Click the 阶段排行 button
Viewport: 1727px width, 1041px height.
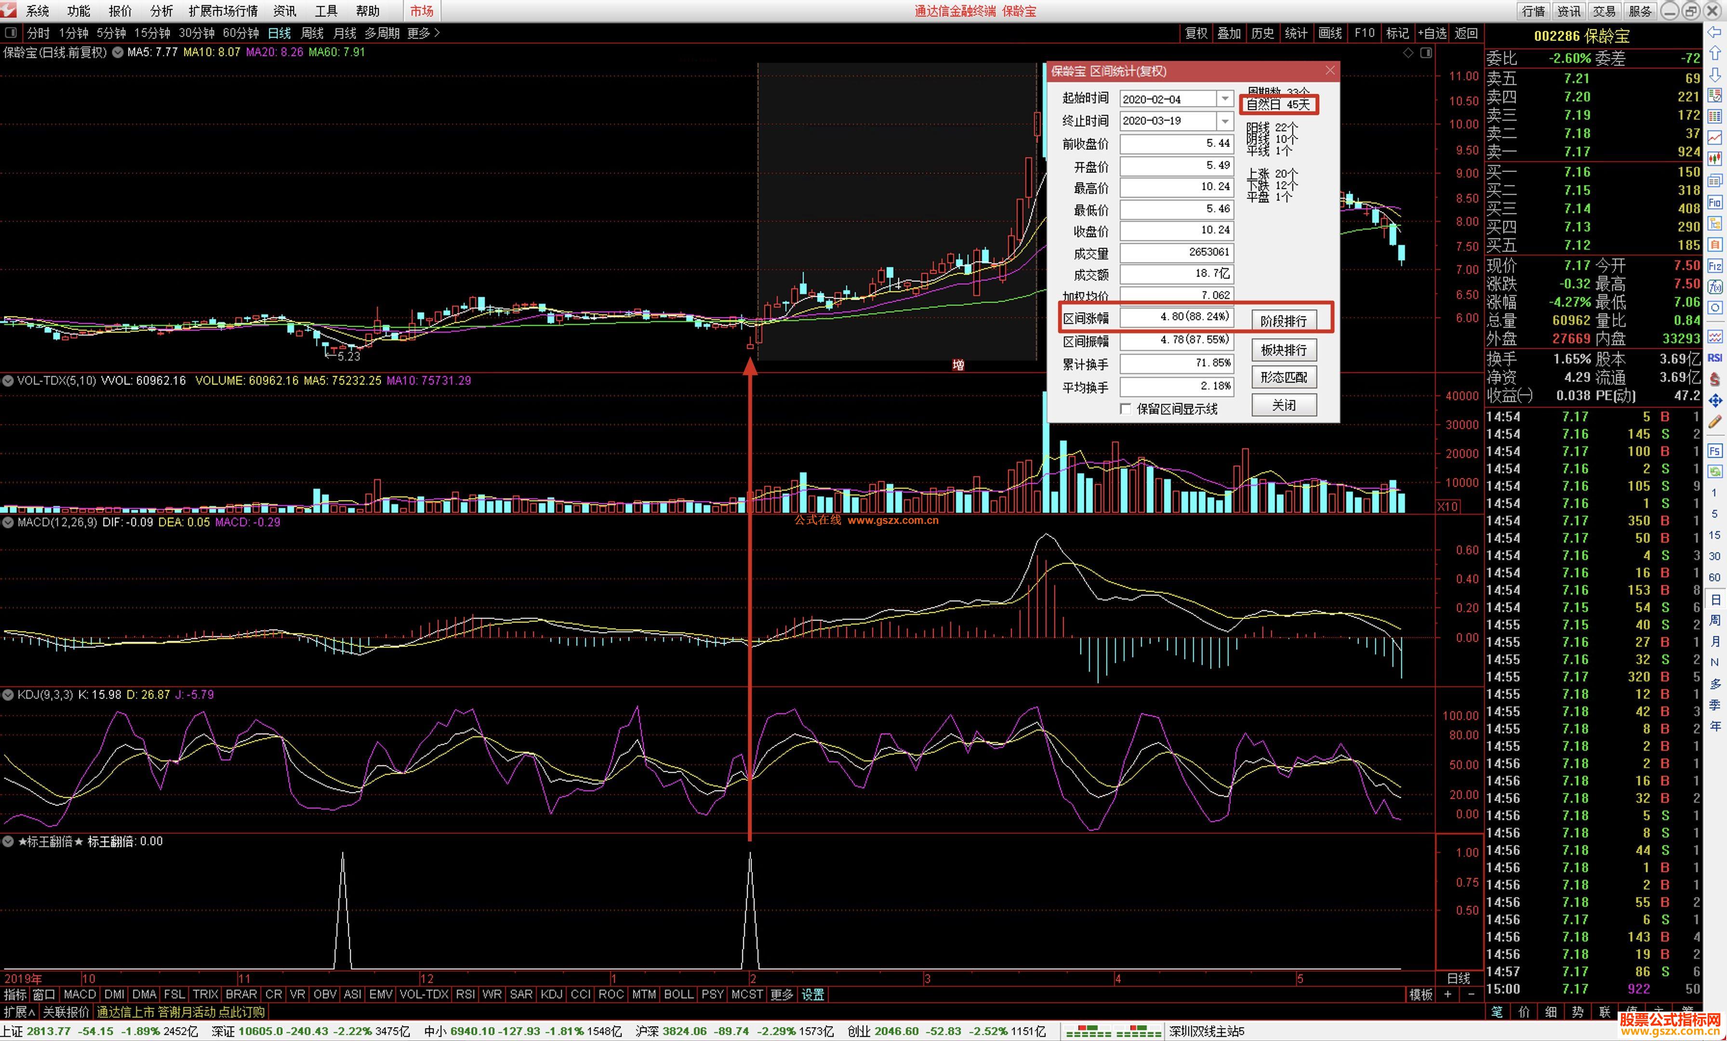click(1283, 321)
